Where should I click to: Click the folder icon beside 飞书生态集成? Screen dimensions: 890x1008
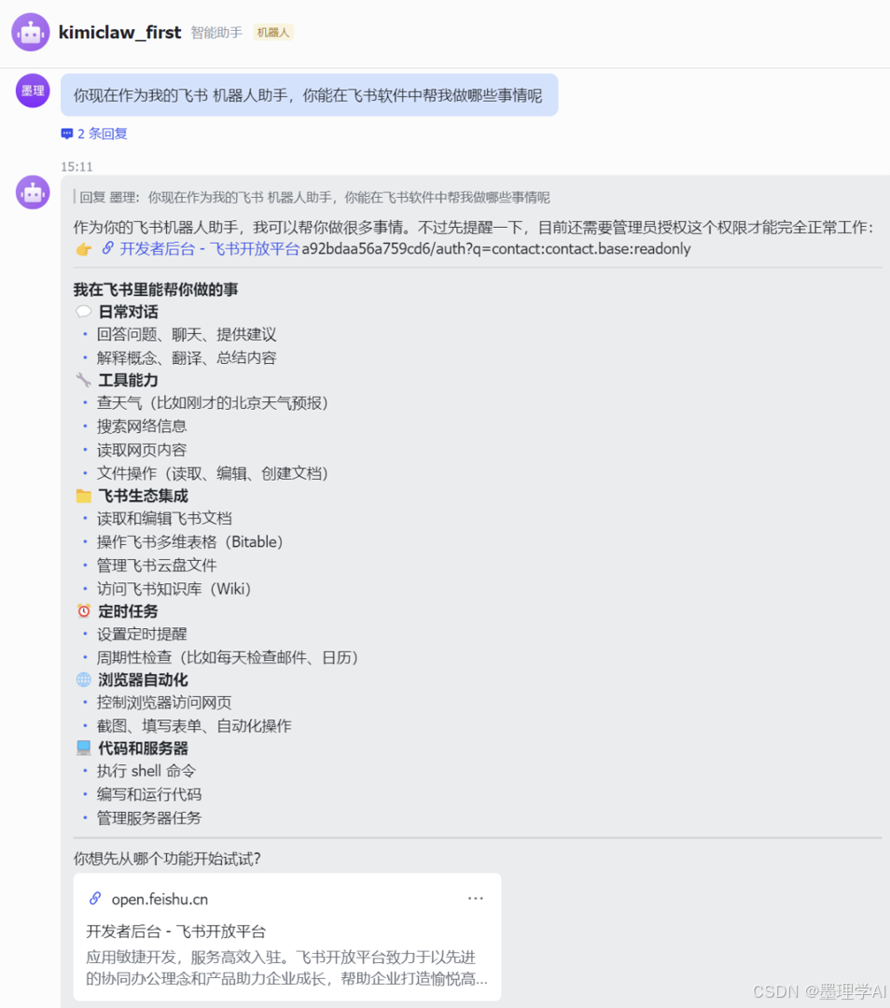pyautogui.click(x=84, y=496)
